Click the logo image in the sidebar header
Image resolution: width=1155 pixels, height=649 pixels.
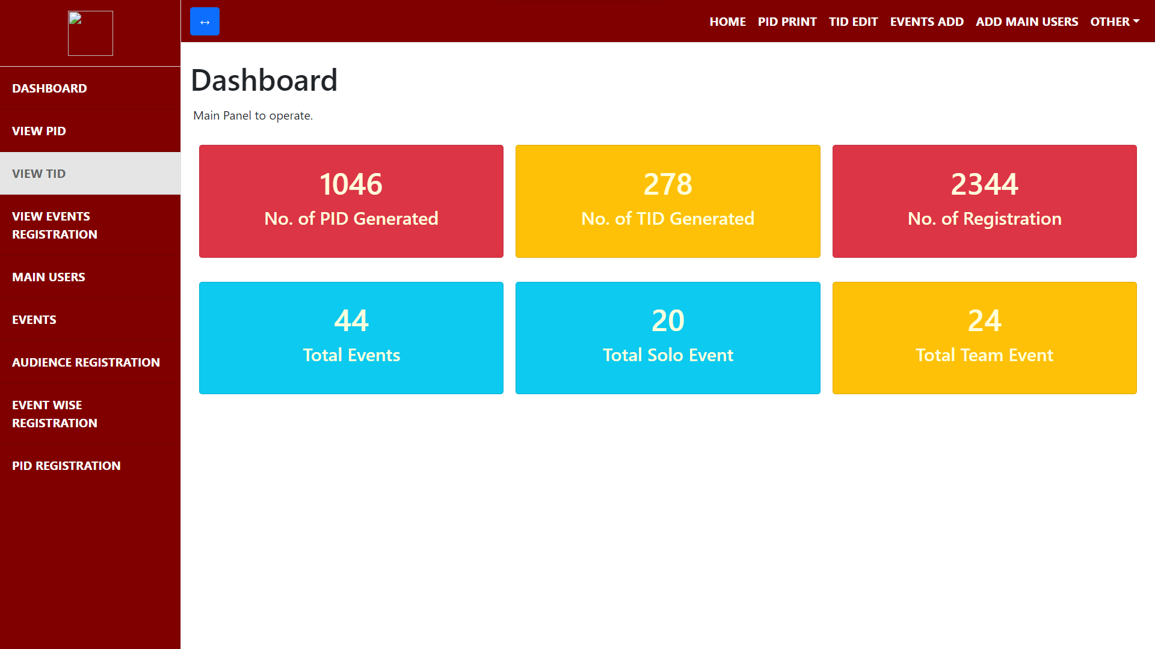click(90, 33)
